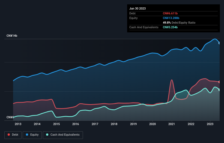Click the blue Equity endpoint marker
224x143 pixels.
tap(219, 43)
